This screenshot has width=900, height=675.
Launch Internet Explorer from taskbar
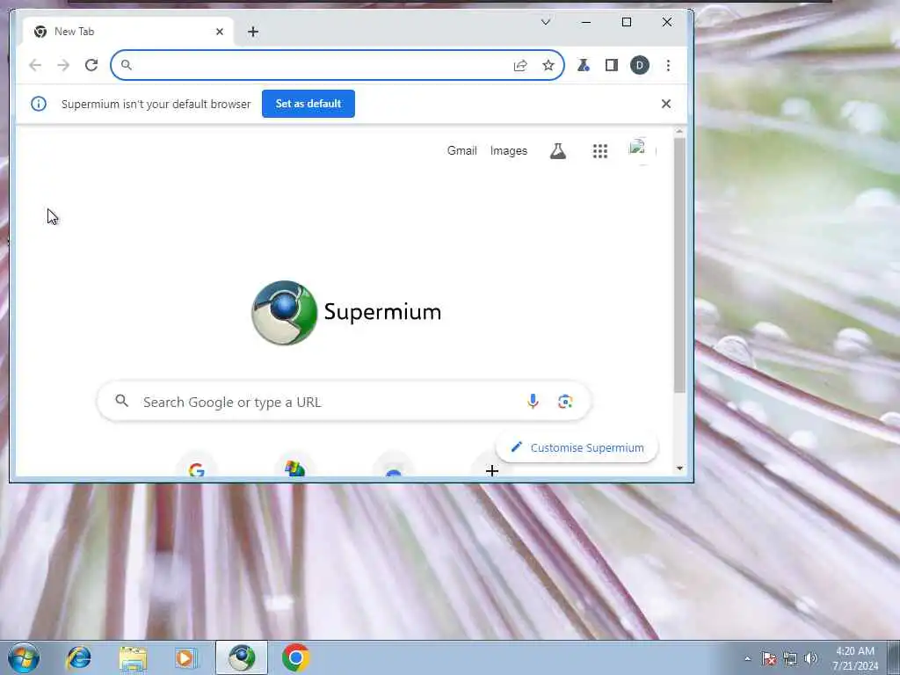[x=78, y=657]
